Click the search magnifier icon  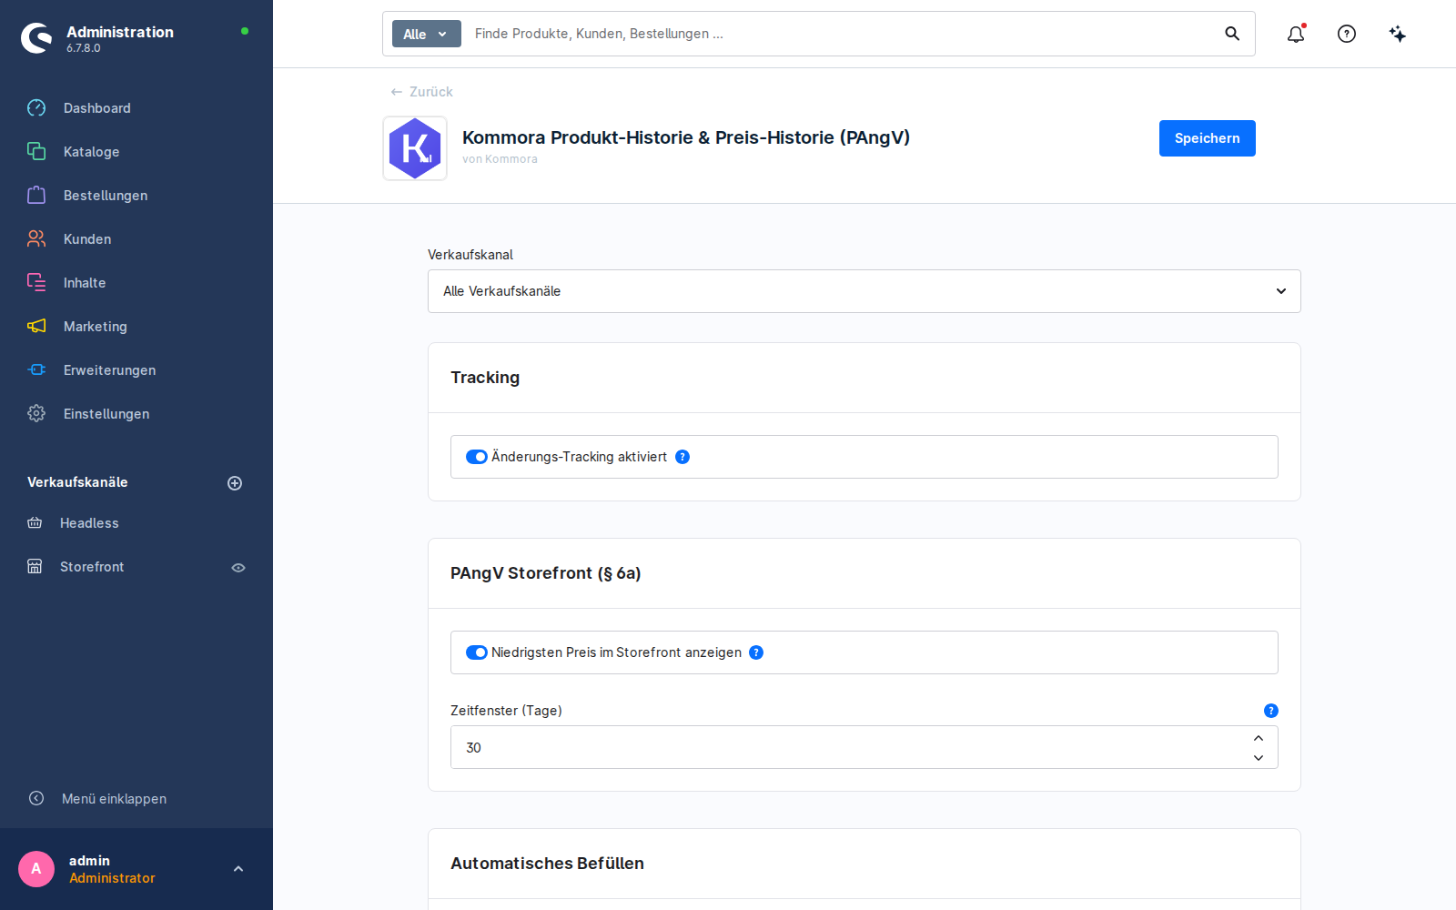[1232, 34]
